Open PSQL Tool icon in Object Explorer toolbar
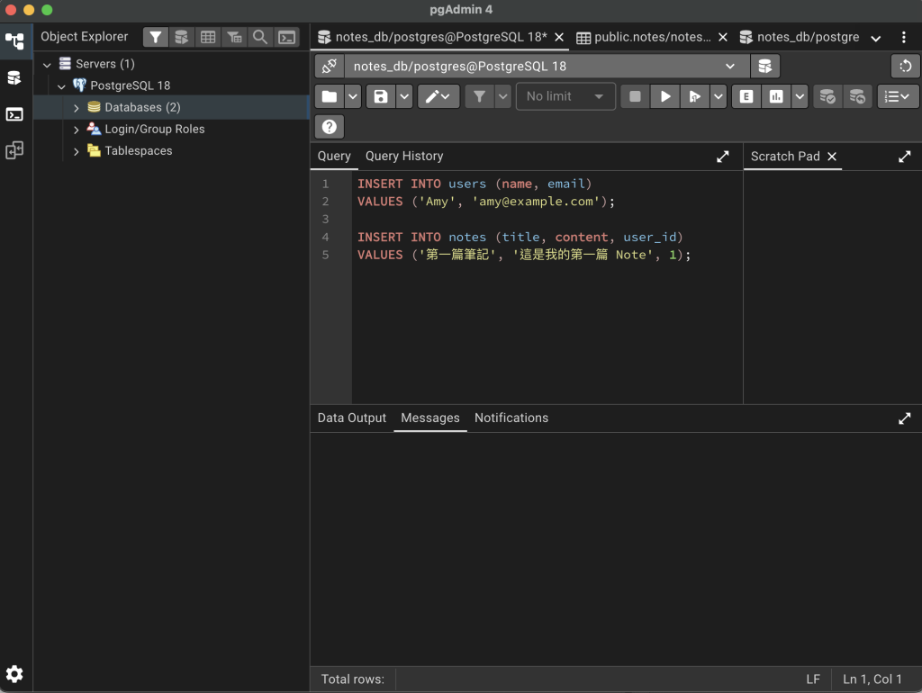This screenshot has height=693, width=922. coord(286,37)
